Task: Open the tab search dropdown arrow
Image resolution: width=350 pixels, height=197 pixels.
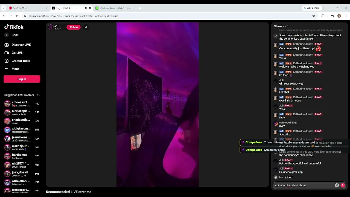Action: [x=4, y=8]
